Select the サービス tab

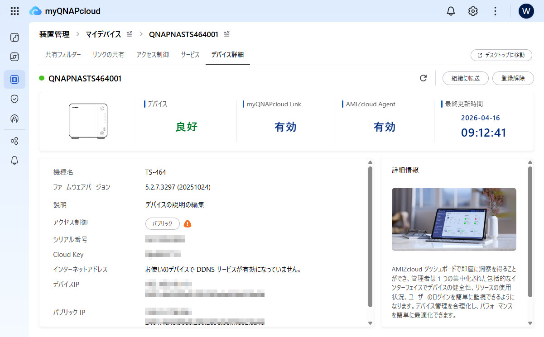pyautogui.click(x=190, y=55)
